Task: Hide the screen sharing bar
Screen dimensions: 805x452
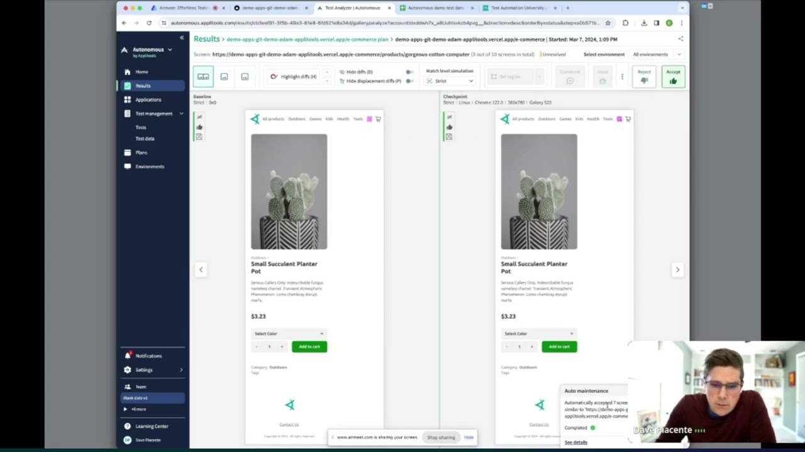Action: coord(469,438)
